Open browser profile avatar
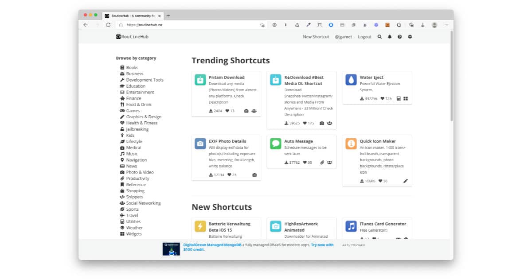Screen dimensions: 532x279 click(434, 25)
